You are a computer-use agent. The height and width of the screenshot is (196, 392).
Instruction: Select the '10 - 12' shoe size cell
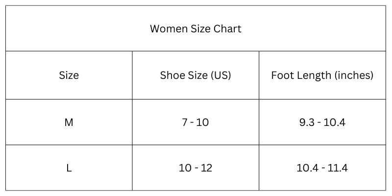coord(196,168)
